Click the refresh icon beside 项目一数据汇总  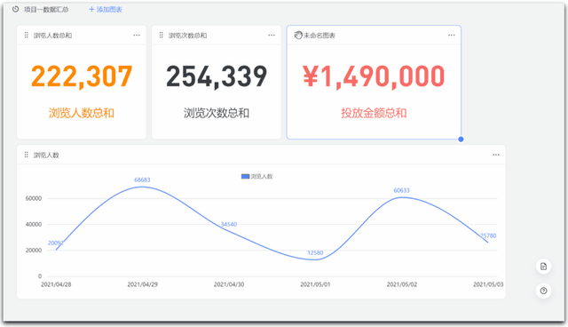point(15,9)
